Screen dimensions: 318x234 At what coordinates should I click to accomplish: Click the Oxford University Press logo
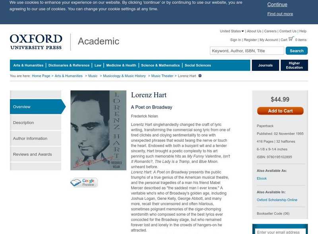tap(36, 42)
